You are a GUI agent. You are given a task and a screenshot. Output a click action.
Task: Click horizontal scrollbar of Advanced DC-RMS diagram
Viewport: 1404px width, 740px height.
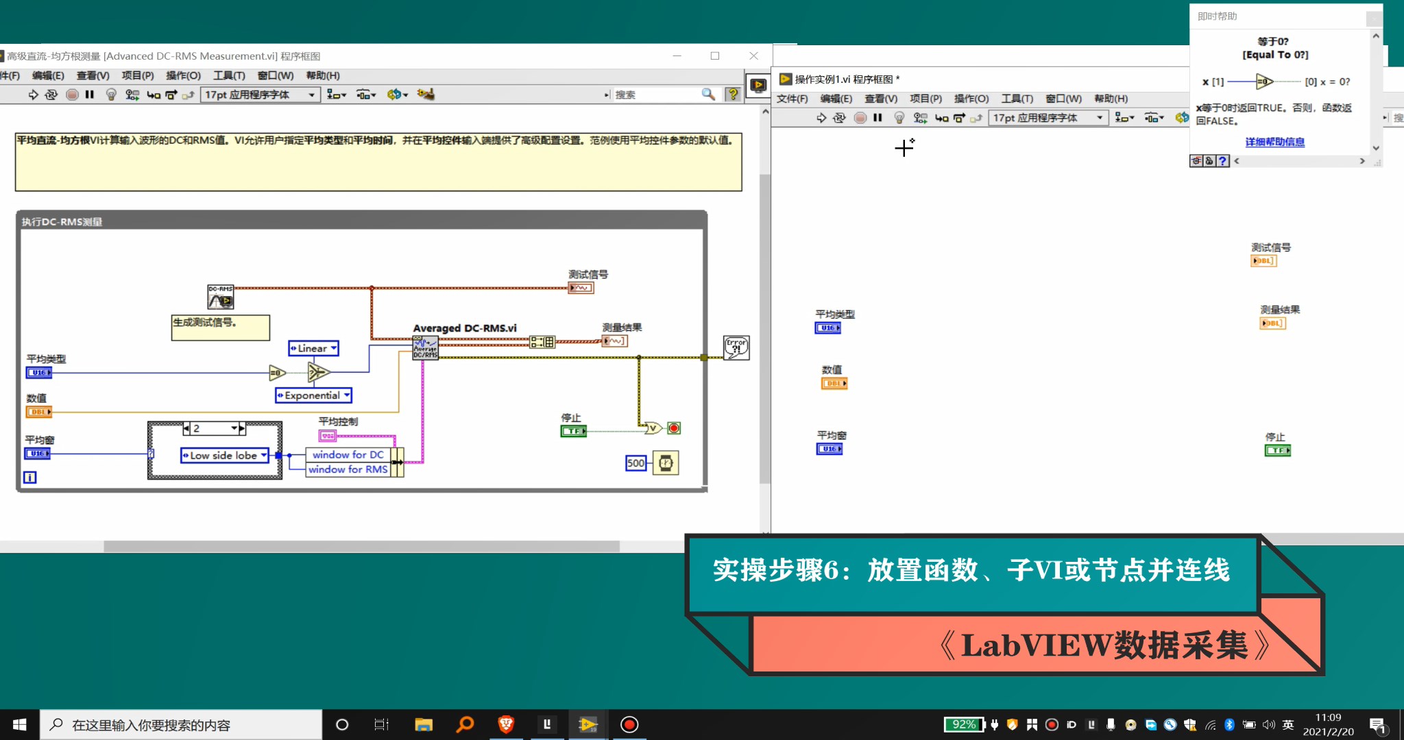(x=361, y=546)
